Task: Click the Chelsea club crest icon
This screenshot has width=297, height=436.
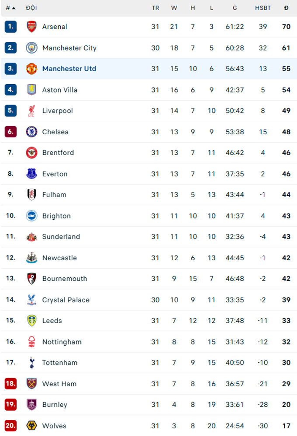Action: [x=31, y=132]
